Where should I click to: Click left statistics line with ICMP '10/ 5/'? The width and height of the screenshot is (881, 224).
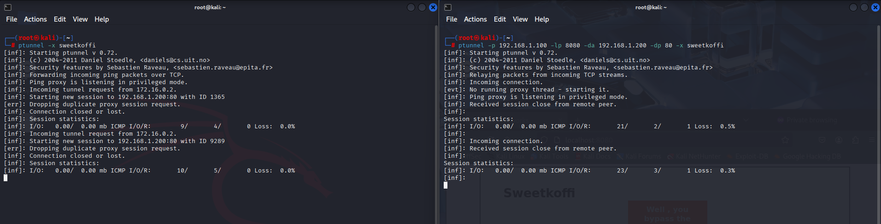coord(149,171)
